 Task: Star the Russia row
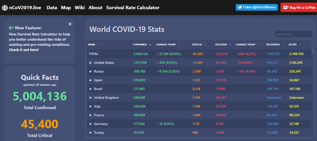[90, 71]
